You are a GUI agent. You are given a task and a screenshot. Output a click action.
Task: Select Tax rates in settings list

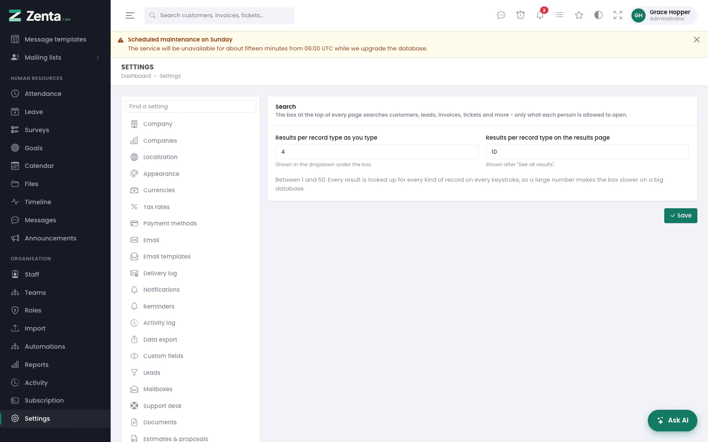[191, 207]
